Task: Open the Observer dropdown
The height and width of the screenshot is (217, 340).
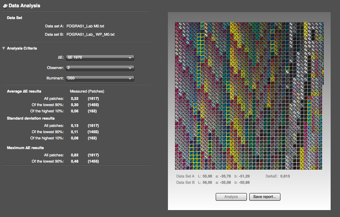Action: point(100,68)
